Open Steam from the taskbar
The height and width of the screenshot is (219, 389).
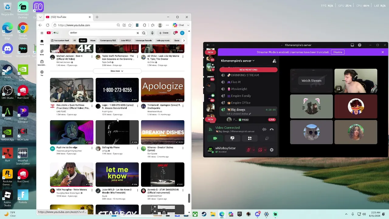pyautogui.click(x=204, y=214)
